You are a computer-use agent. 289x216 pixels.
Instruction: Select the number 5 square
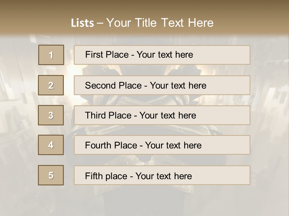[x=51, y=175]
